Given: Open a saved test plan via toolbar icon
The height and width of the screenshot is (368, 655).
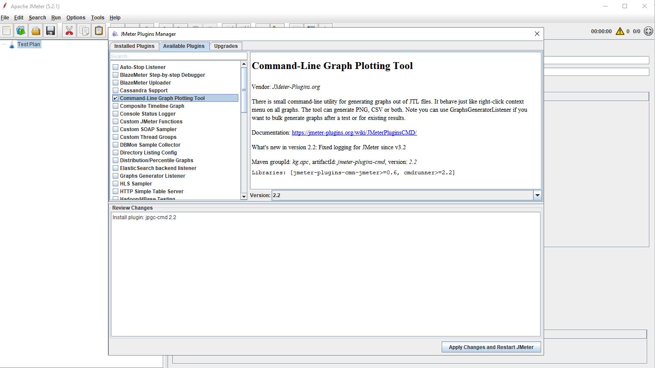Looking at the screenshot, I should (x=35, y=30).
